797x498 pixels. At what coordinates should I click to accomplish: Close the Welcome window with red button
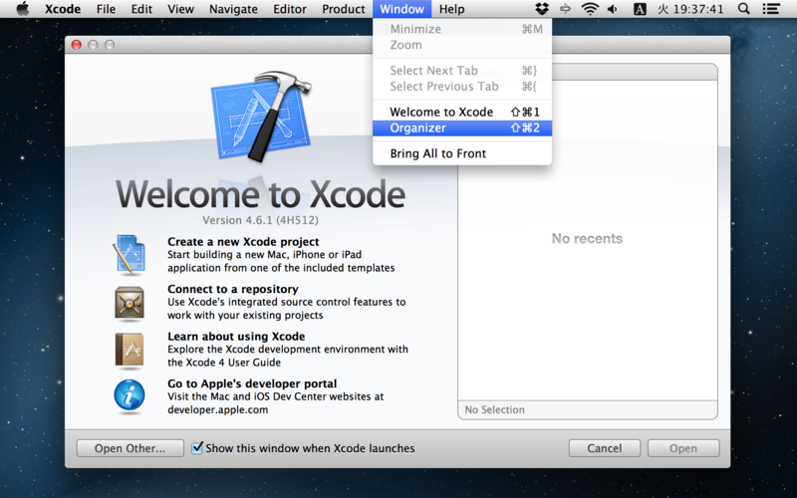[x=77, y=45]
